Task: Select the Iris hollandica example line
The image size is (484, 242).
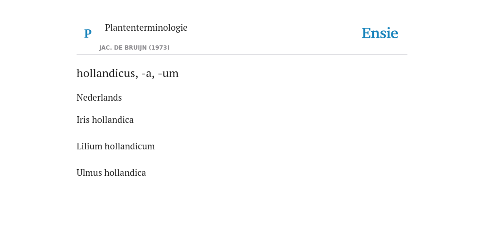Action: click(105, 120)
